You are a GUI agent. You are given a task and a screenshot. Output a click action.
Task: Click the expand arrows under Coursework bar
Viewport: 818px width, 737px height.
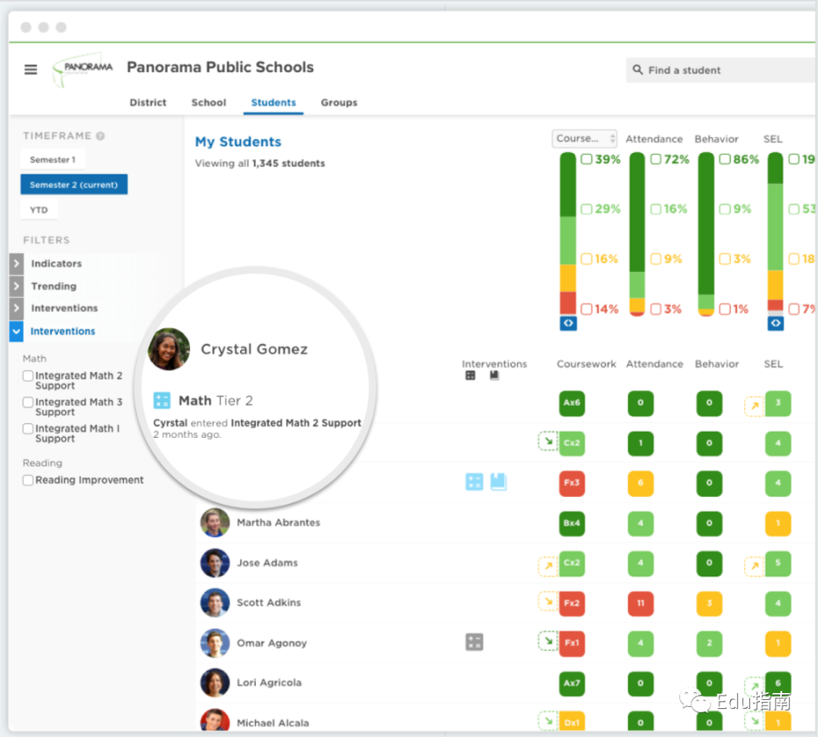pyautogui.click(x=568, y=323)
